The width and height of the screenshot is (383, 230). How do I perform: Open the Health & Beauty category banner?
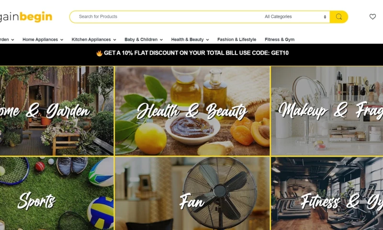pos(192,111)
